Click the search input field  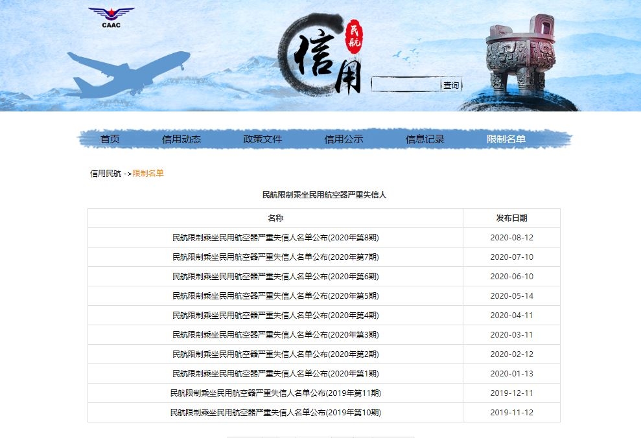coord(406,85)
